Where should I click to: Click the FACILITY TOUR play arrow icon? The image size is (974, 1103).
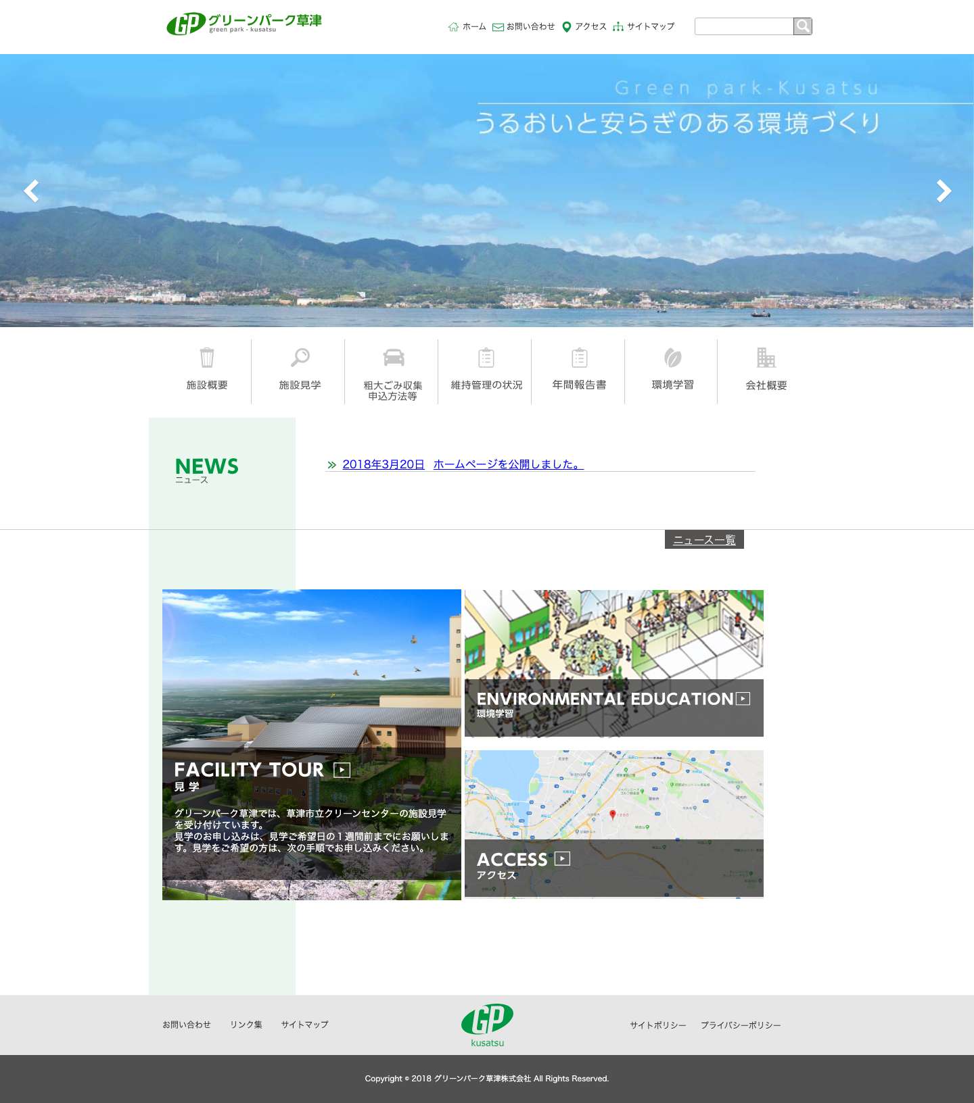click(342, 770)
